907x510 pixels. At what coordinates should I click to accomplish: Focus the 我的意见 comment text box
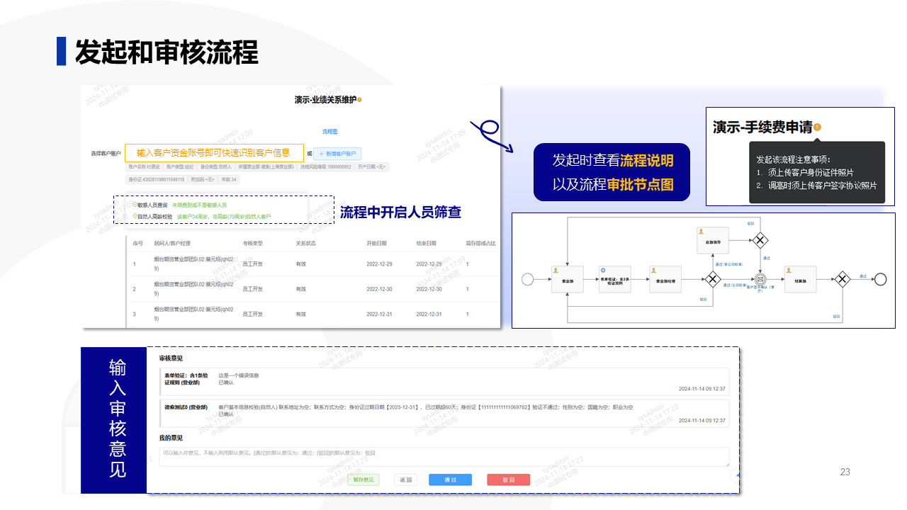pos(444,456)
